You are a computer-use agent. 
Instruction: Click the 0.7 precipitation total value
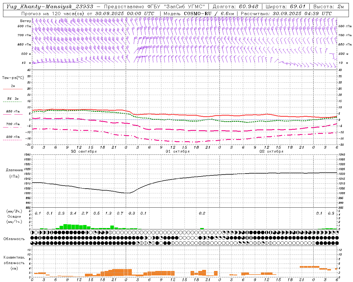pyautogui.click(x=120, y=213)
